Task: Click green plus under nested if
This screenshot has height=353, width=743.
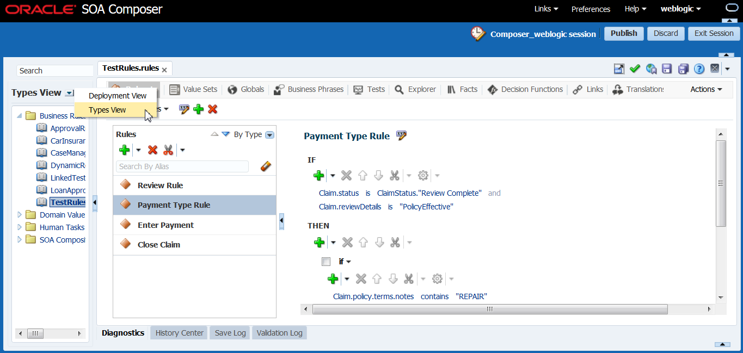Action: point(333,279)
